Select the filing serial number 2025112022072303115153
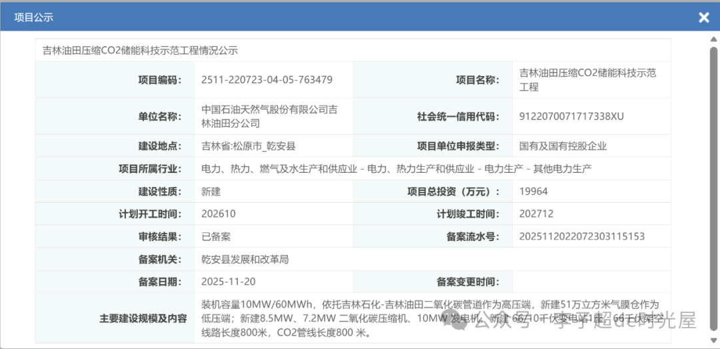 click(x=582, y=236)
